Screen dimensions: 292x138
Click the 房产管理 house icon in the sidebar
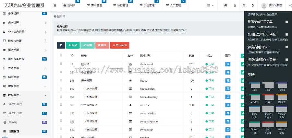(4, 23)
